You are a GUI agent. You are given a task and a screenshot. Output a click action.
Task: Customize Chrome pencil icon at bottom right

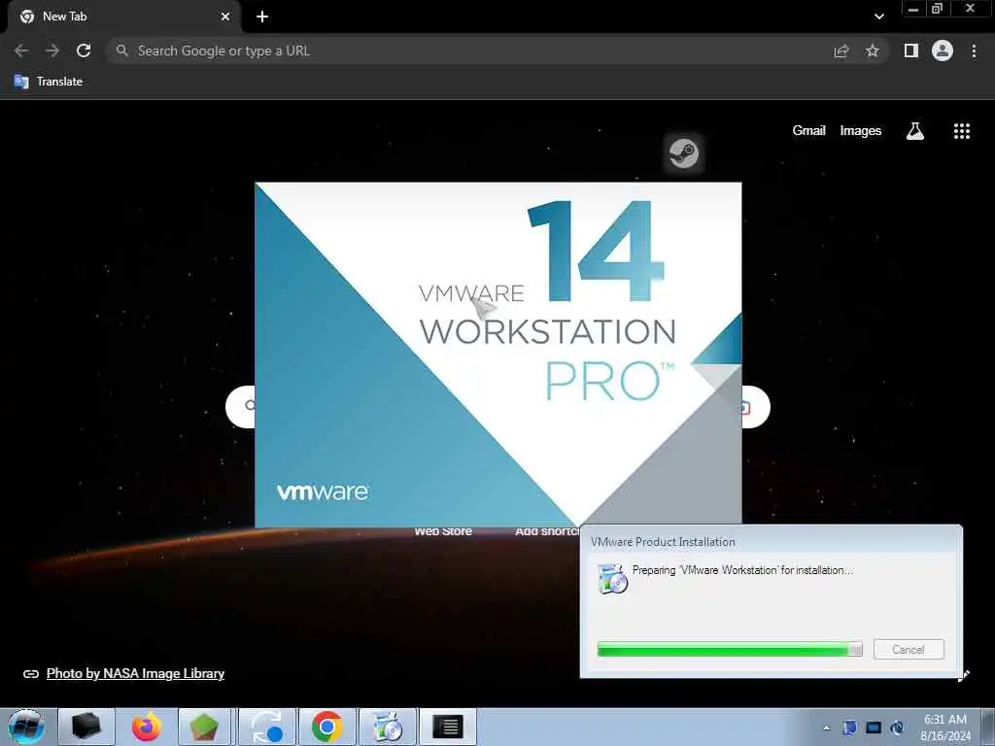(x=964, y=675)
